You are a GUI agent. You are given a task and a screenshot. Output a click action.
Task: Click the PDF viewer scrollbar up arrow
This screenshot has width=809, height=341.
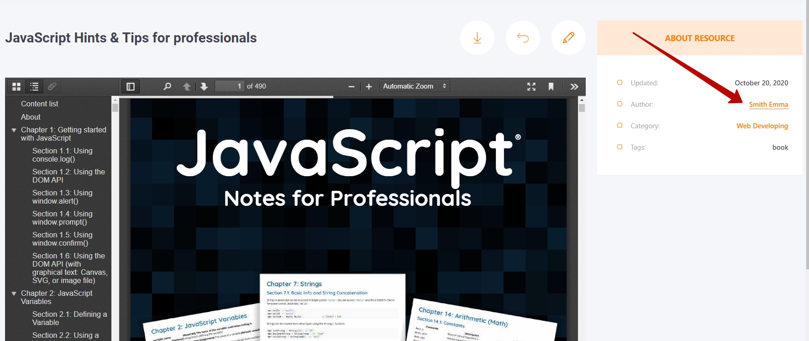pyautogui.click(x=582, y=100)
